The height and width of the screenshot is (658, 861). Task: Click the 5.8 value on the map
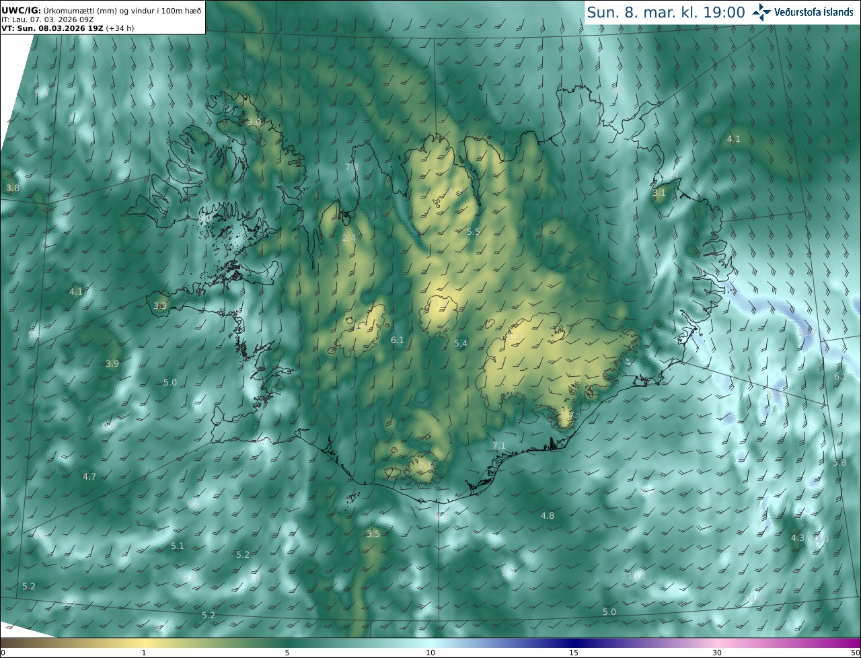point(839,462)
